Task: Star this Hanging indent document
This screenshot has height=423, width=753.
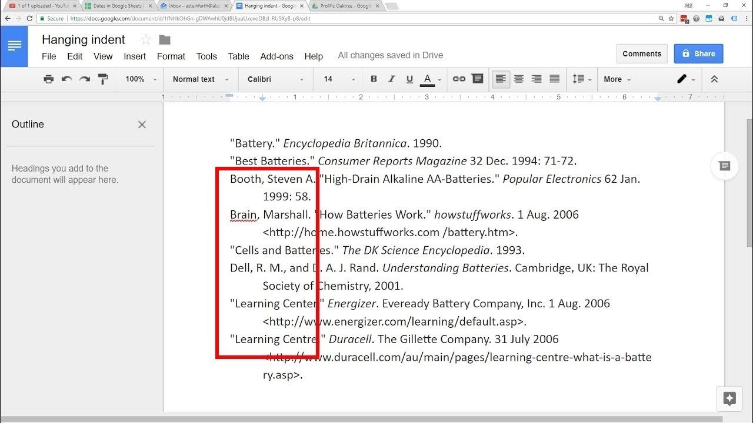Action: tap(146, 40)
